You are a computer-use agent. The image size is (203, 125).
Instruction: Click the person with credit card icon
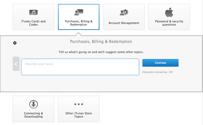pyautogui.click(x=79, y=12)
